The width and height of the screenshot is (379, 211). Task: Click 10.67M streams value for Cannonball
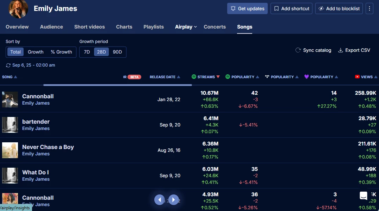pos(209,93)
